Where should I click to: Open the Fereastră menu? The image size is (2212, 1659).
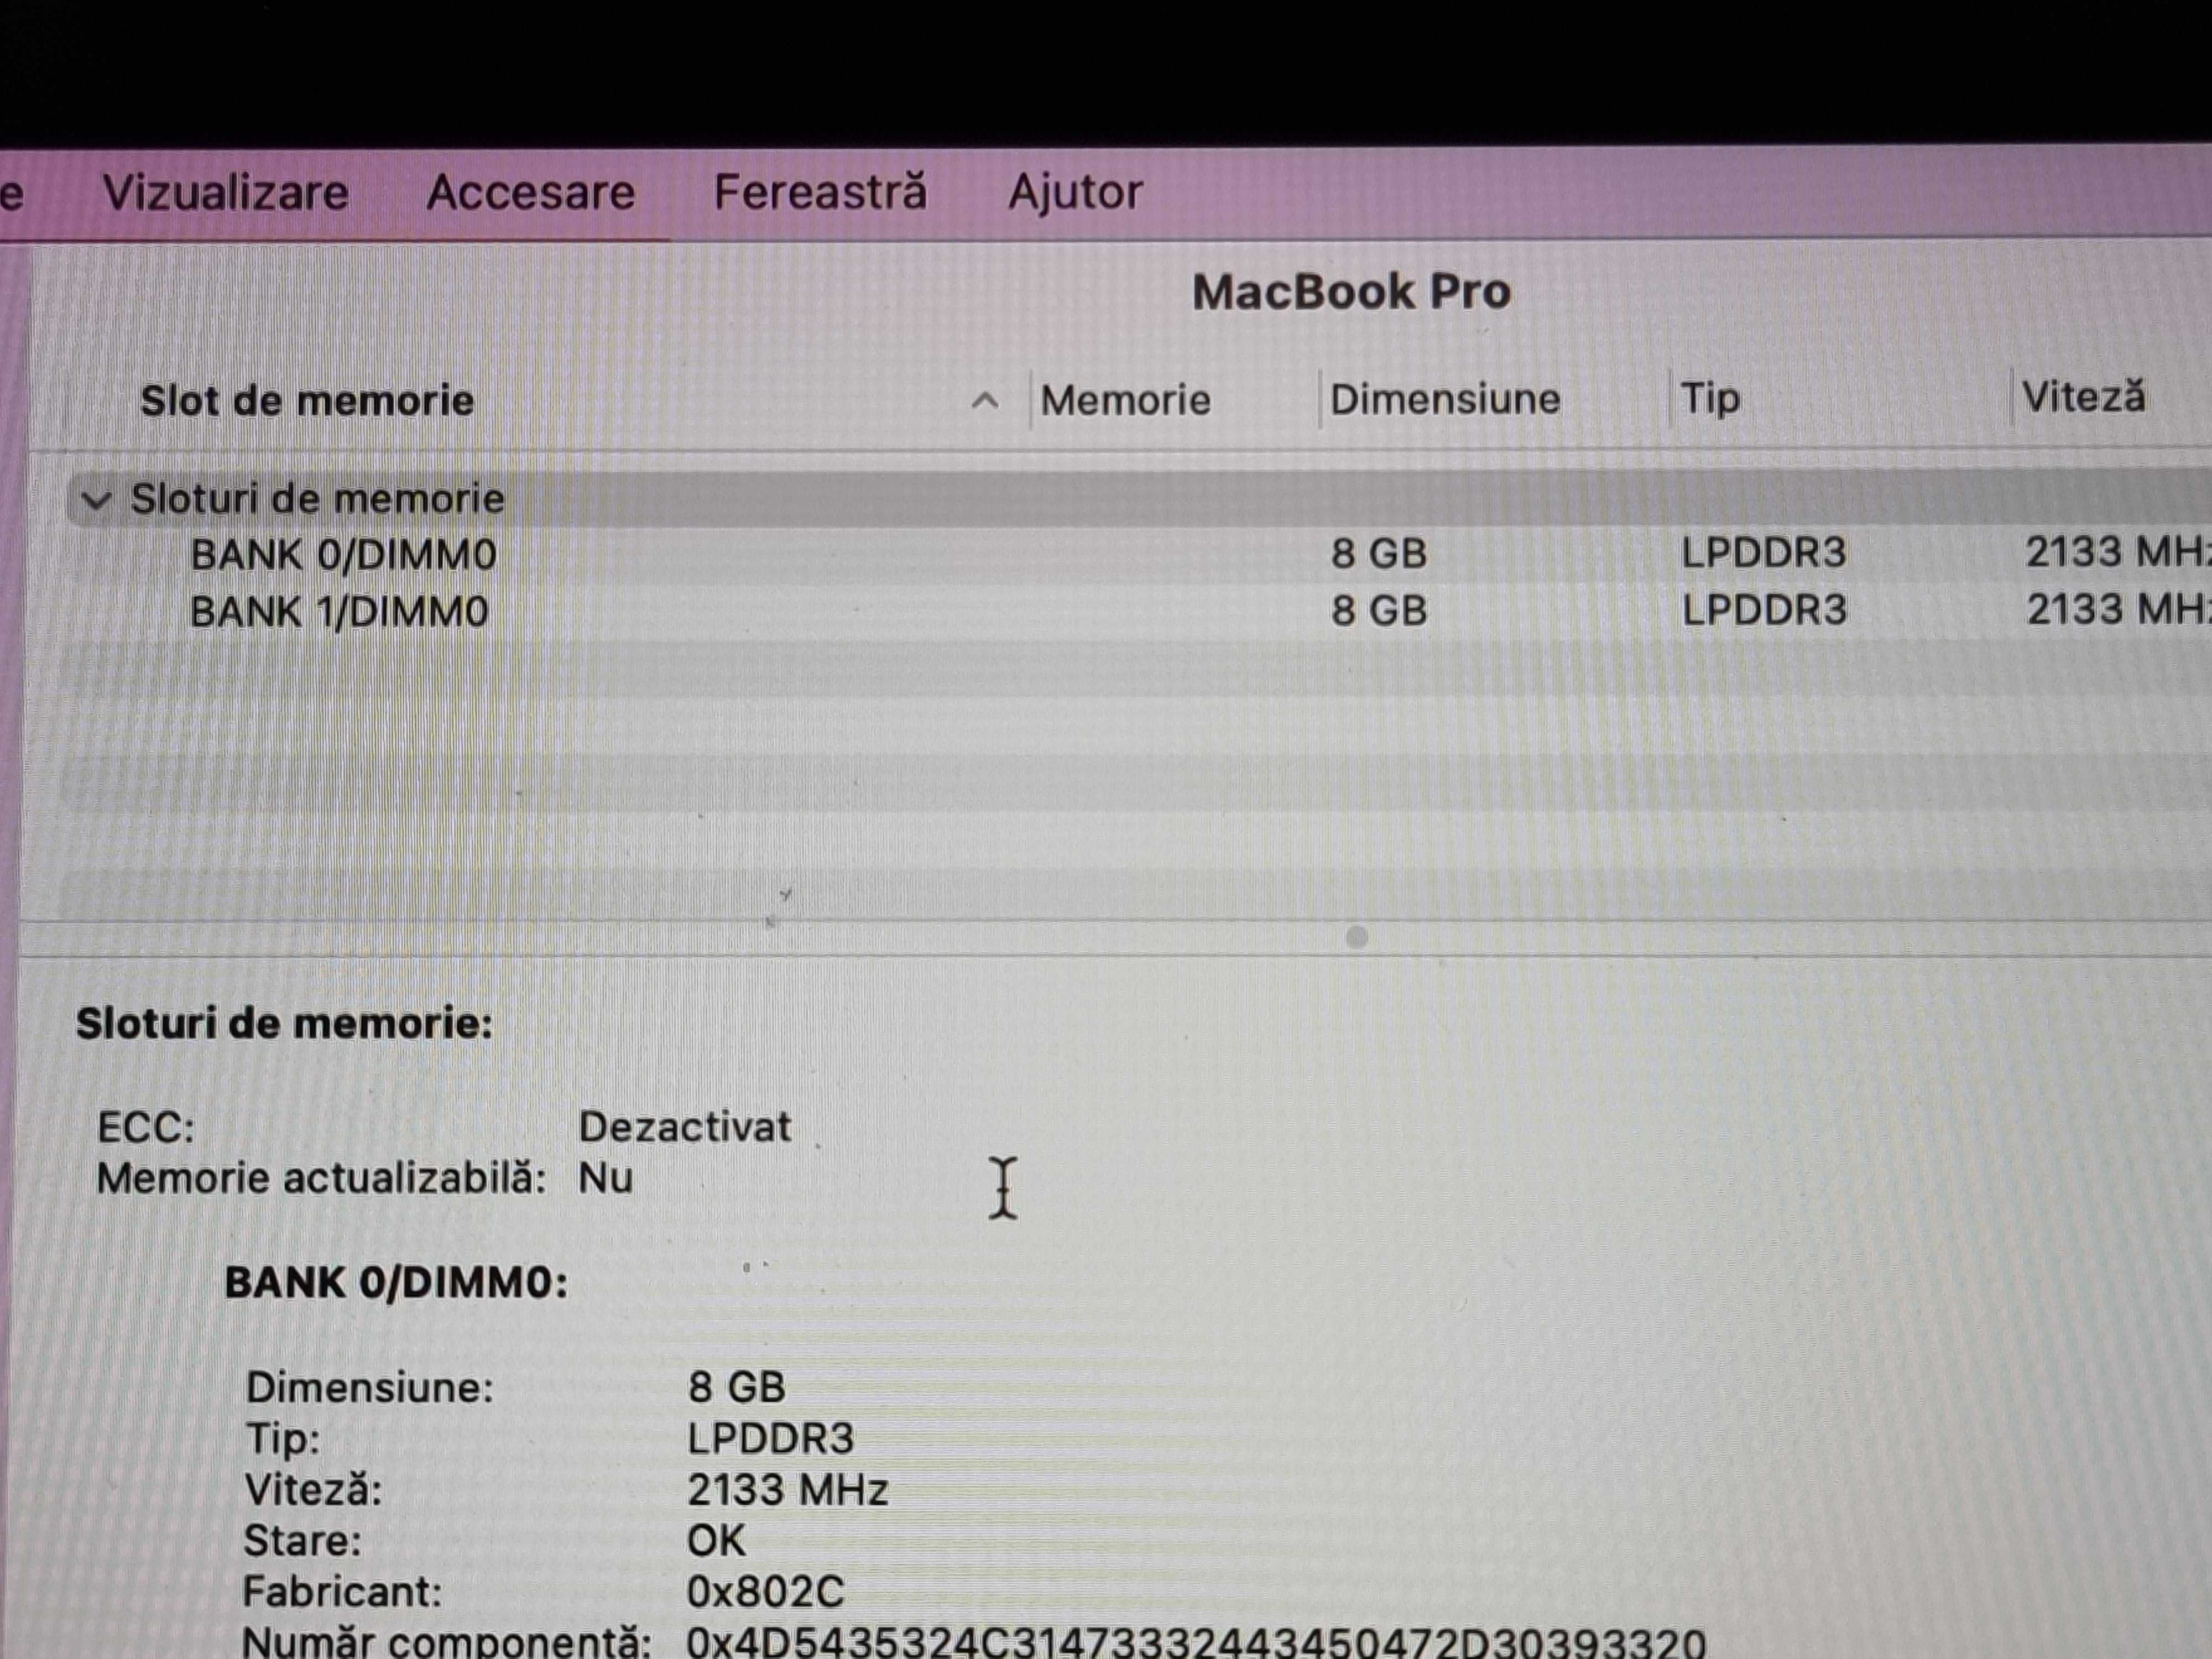[820, 191]
